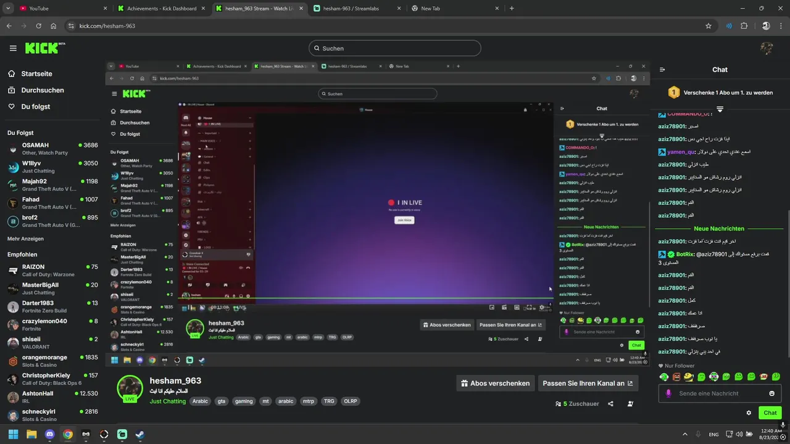Image resolution: width=790 pixels, height=444 pixels.
Task: Open the emoji picker in message box
Action: click(771, 393)
